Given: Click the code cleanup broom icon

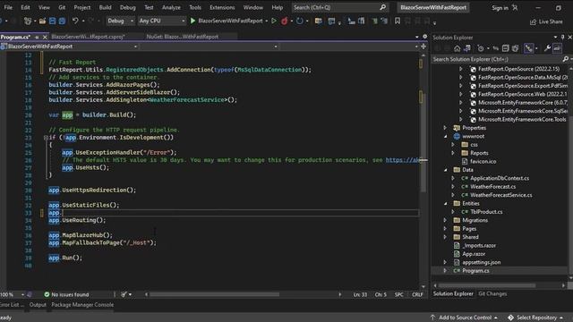Looking at the screenshot, I should click(x=124, y=294).
